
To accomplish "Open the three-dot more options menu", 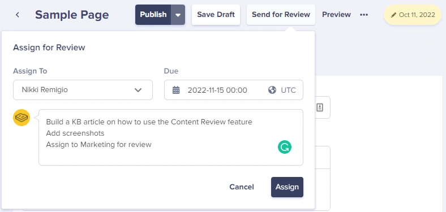I will point(364,15).
